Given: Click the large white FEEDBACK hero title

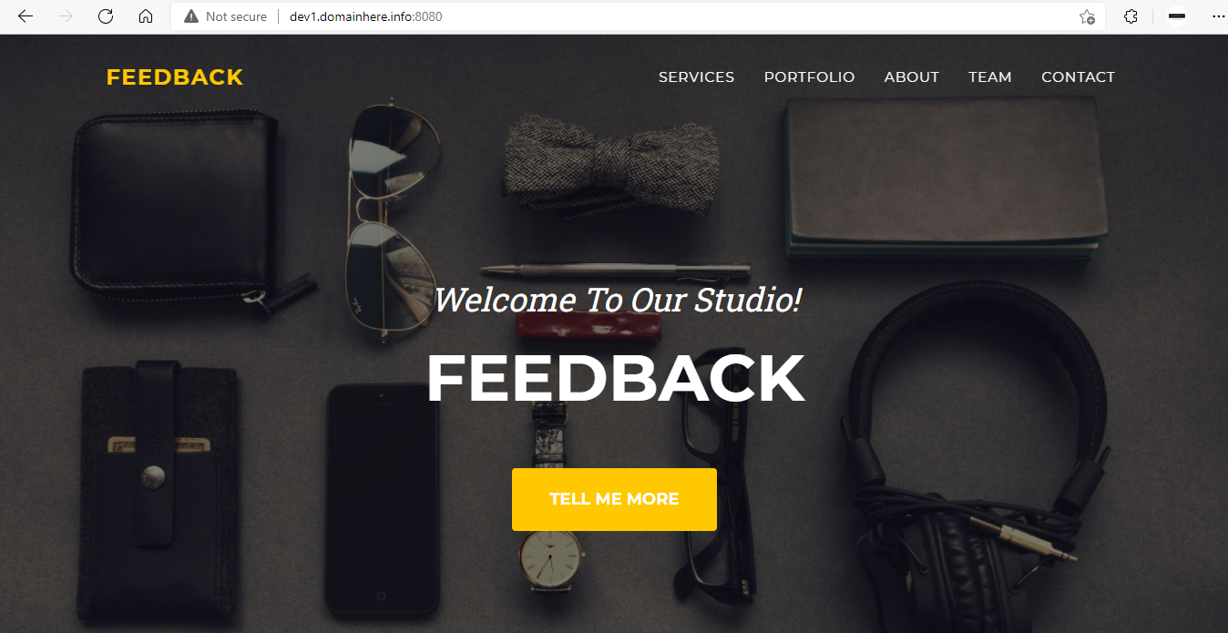Looking at the screenshot, I should tap(615, 378).
